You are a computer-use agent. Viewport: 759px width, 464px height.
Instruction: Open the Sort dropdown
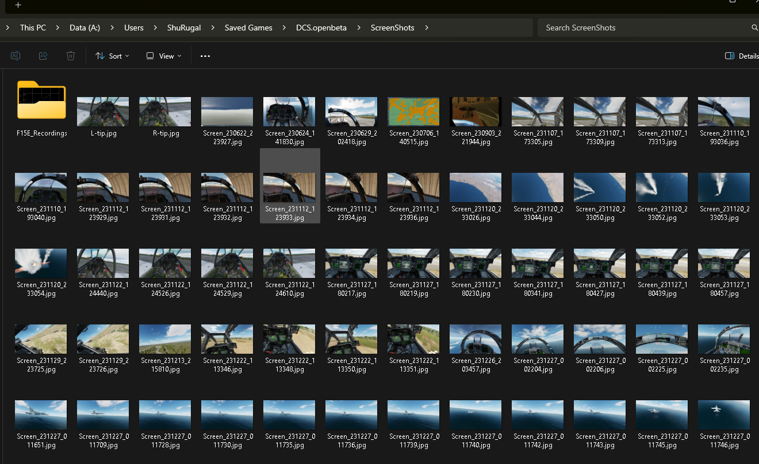click(112, 56)
